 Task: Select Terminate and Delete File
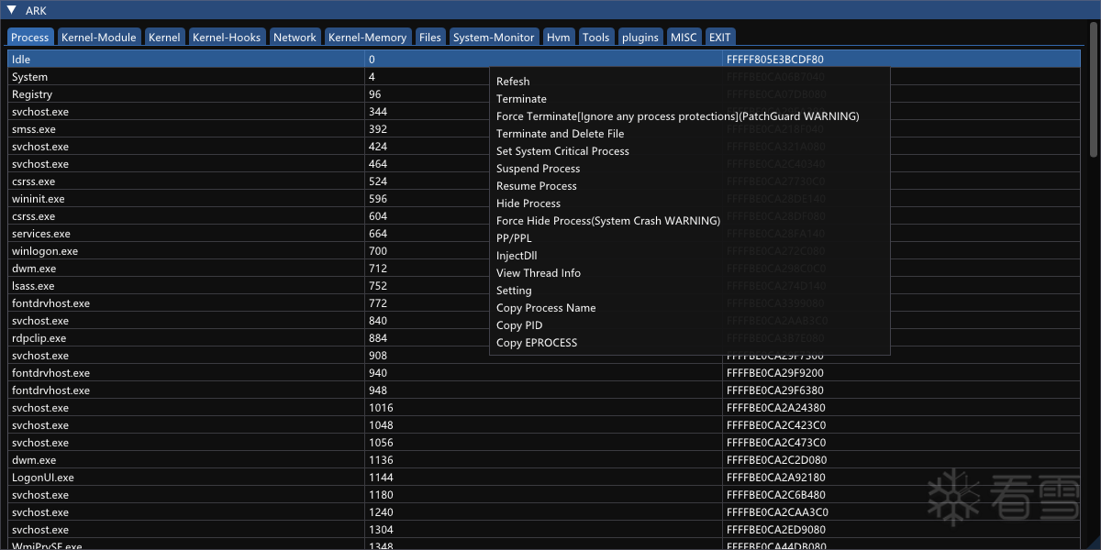coord(561,134)
